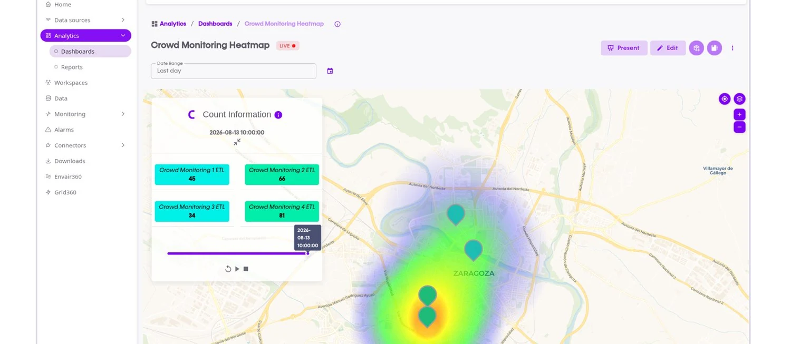Click the Downloads arrow icon
Viewport: 791px width, 344px height.
pyautogui.click(x=49, y=161)
